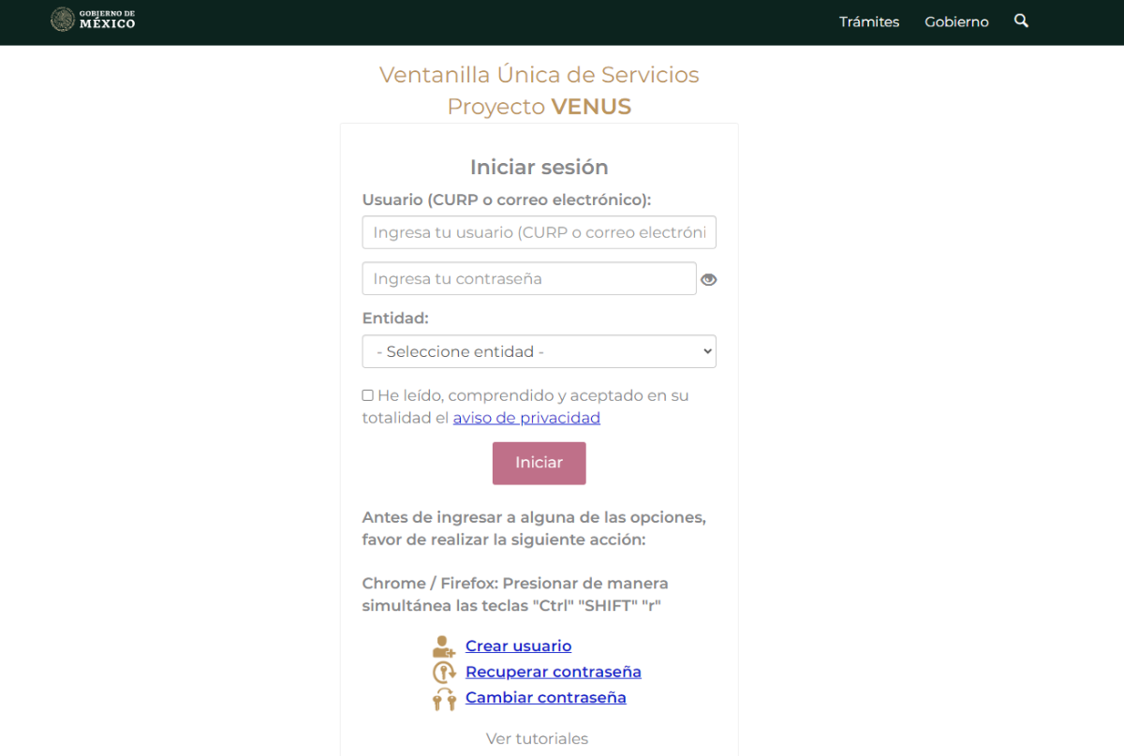Click the chevron arrow of Entidad select

707,351
